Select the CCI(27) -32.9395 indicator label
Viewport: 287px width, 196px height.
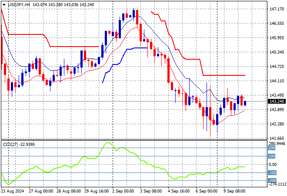click(19, 145)
